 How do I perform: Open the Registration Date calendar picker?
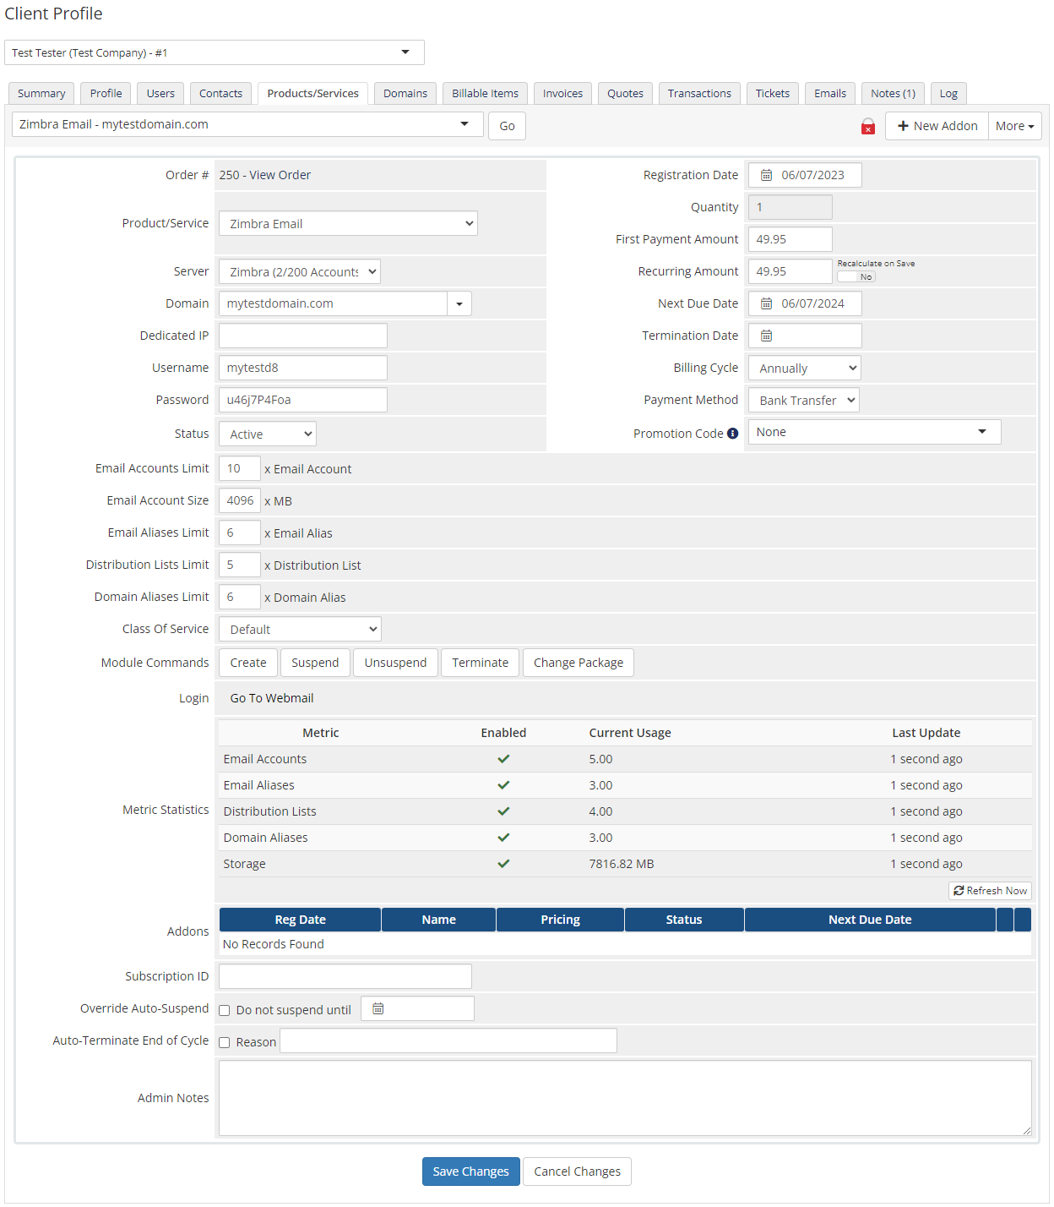tap(765, 175)
